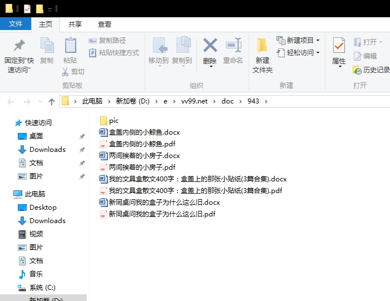390x301 pixels.
Task: Select 两间挨着的小房子.pdf file
Action: 137,167
